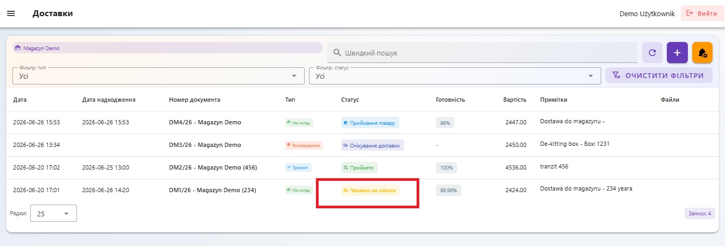The width and height of the screenshot is (725, 246).
Task: Add a new delivery with the plus button
Action: (677, 53)
